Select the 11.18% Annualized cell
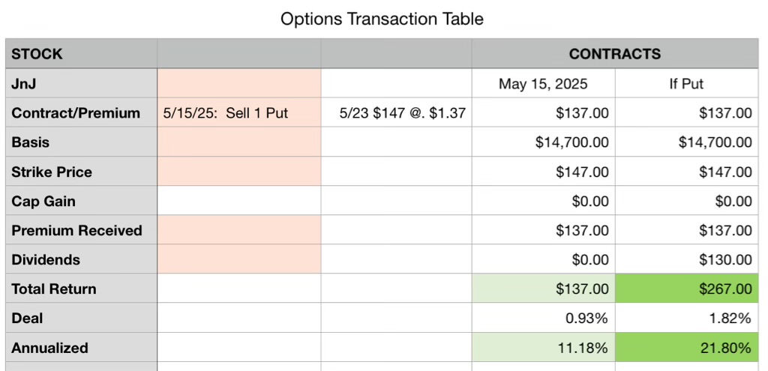 point(544,347)
